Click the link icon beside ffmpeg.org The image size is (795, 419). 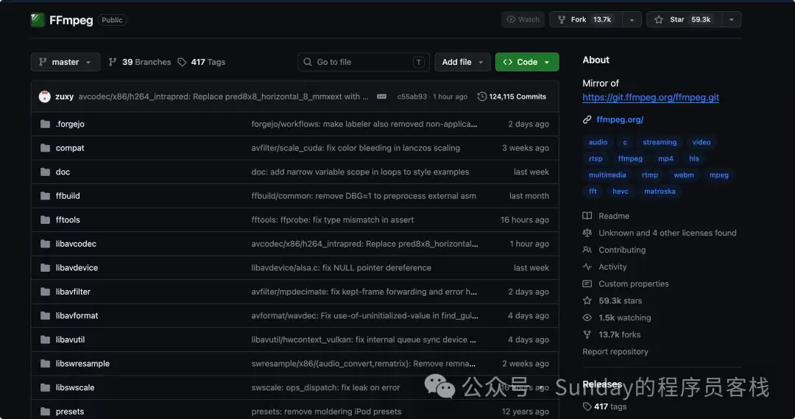(587, 120)
